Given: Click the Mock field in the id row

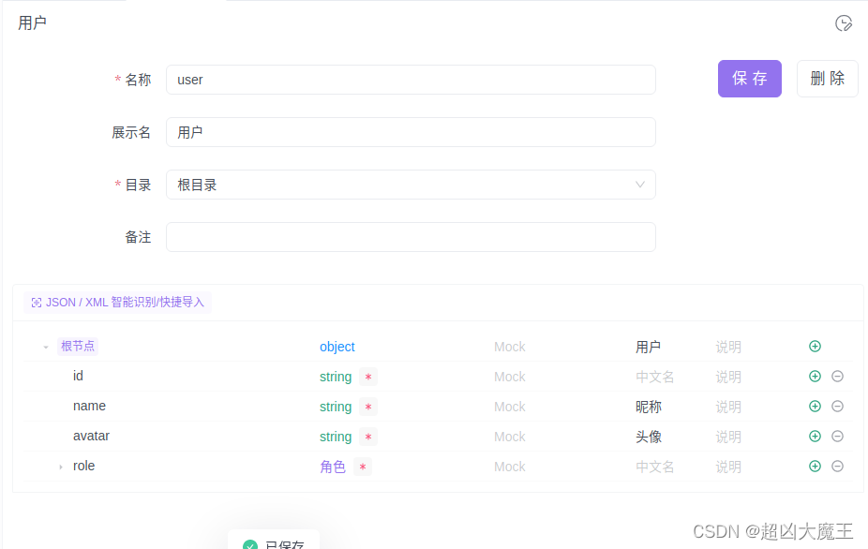Looking at the screenshot, I should coord(509,377).
